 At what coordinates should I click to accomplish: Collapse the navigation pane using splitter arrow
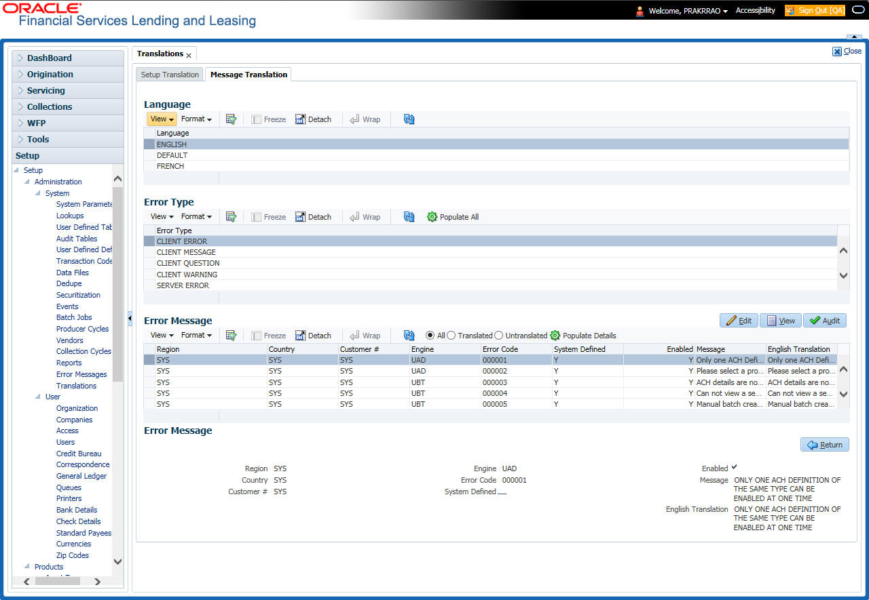[x=130, y=318]
